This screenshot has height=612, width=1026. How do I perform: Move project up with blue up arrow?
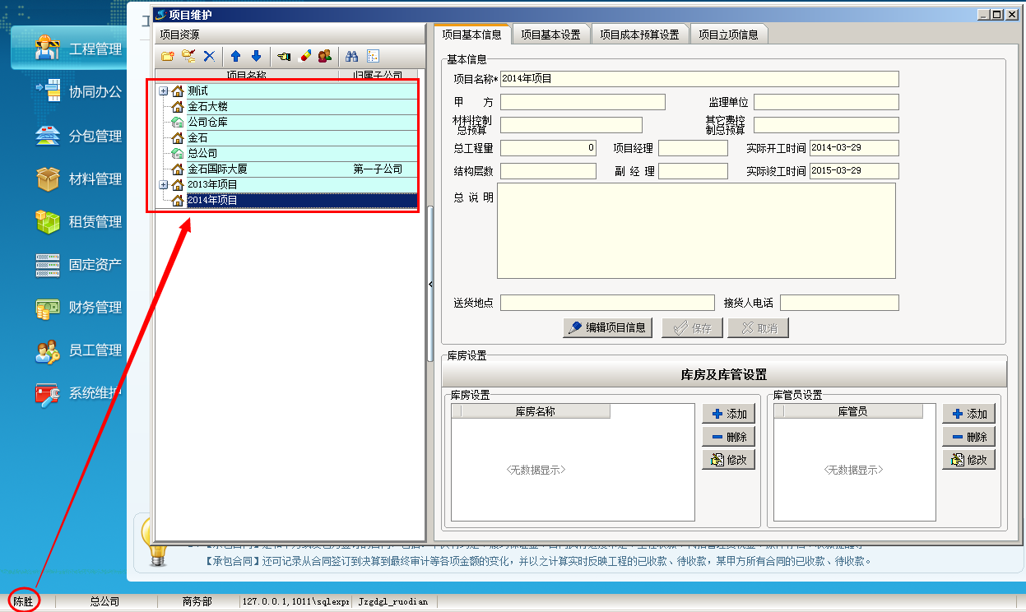[235, 56]
